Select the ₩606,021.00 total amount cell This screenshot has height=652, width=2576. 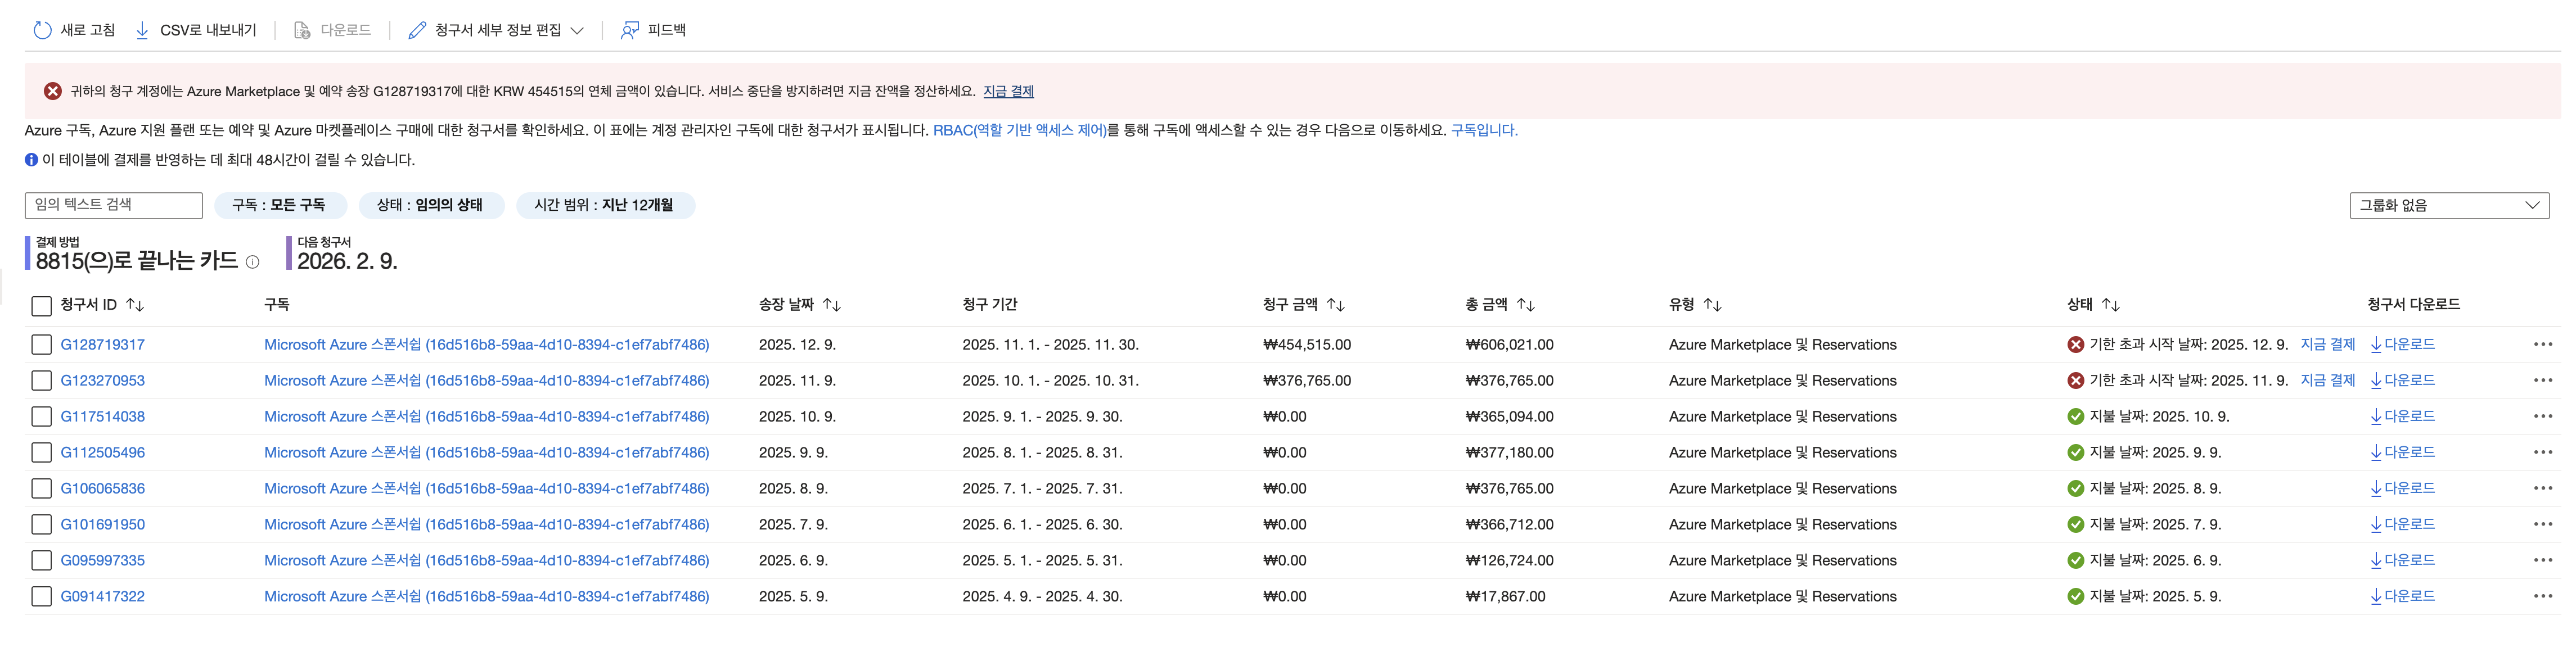1509,345
